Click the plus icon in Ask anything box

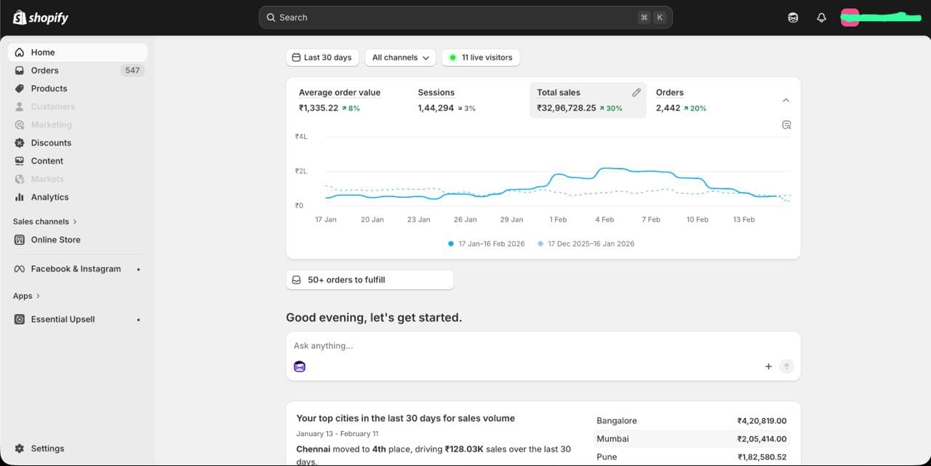(768, 366)
